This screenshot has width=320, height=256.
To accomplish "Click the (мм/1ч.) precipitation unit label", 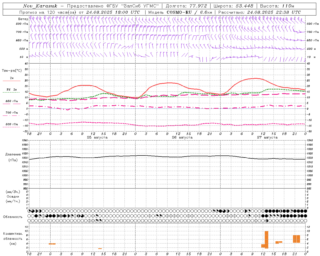I will [x=13, y=201].
